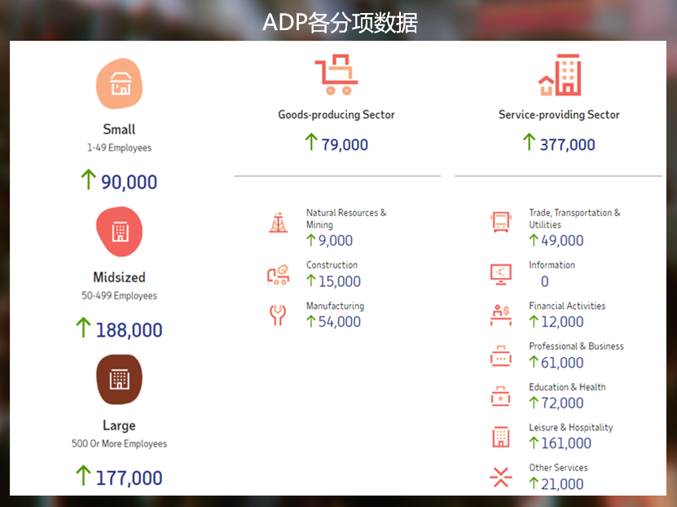Click the green arrow beside 161,000

tap(534, 443)
